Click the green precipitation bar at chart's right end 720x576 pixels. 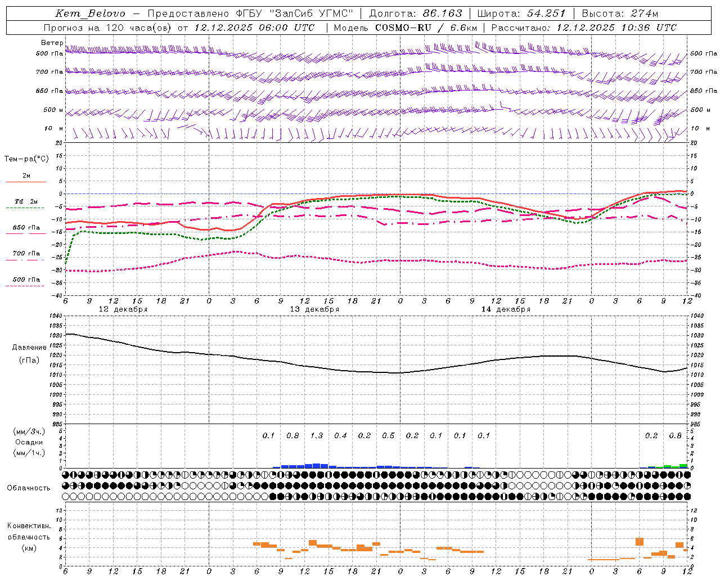pyautogui.click(x=683, y=466)
